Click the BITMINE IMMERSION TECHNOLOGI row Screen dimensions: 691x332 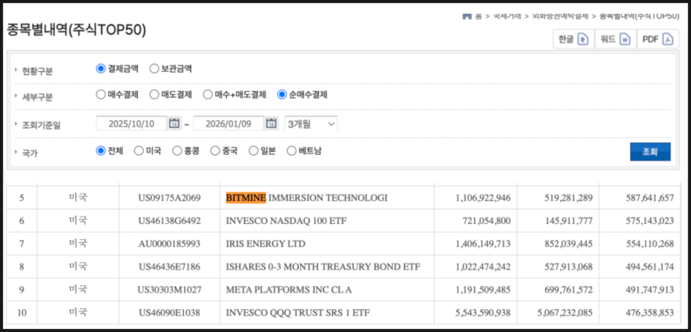coord(306,197)
